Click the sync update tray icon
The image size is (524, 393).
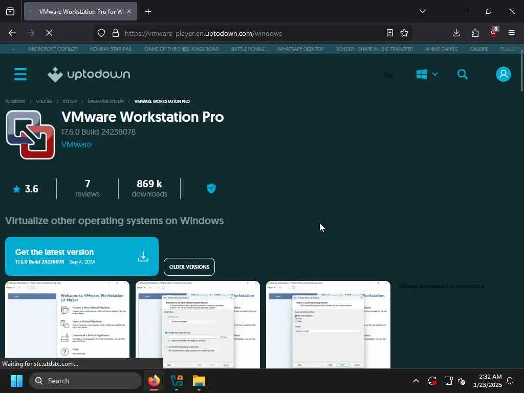tap(432, 381)
